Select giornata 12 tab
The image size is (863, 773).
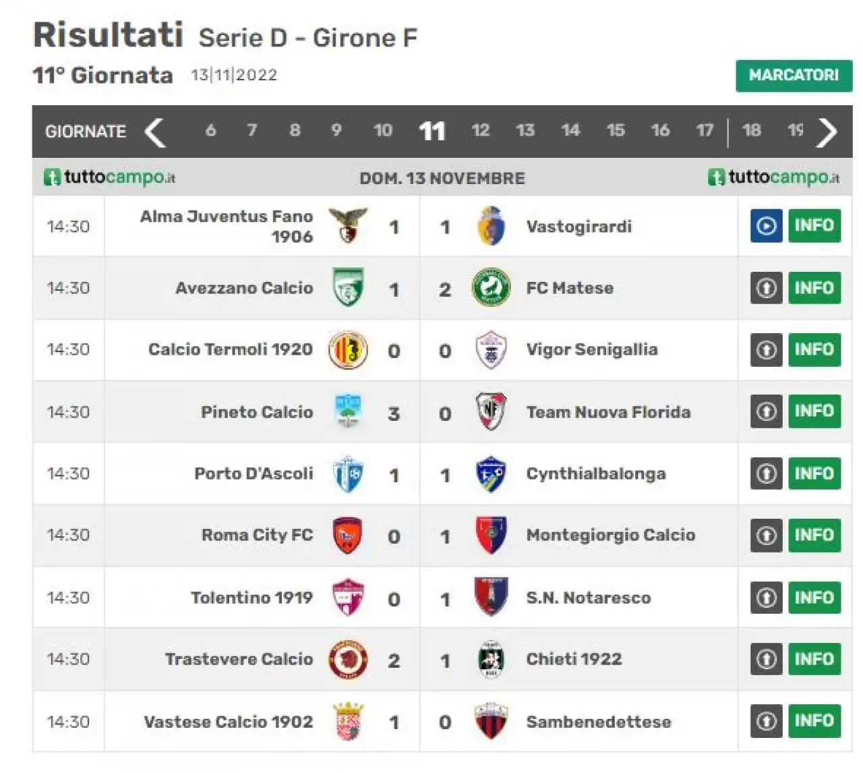(x=480, y=130)
